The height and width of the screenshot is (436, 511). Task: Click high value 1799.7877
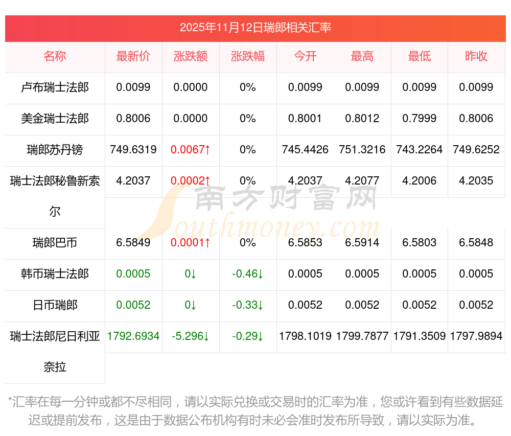point(362,336)
